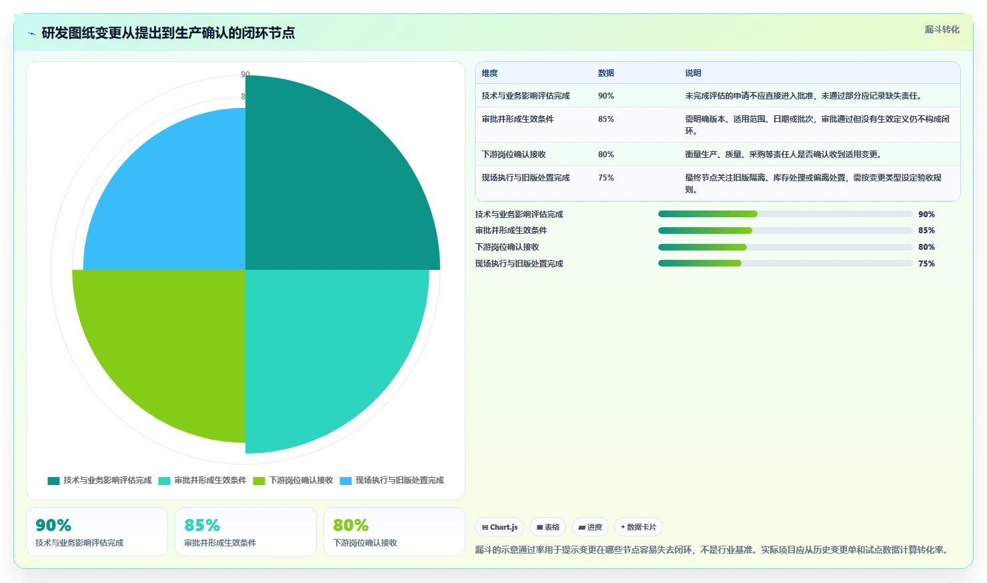The image size is (987, 583).
Task: Click the 90% value in the table
Action: coord(606,96)
